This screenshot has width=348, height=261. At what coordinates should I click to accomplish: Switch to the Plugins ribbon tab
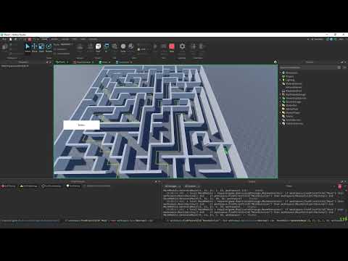[93, 39]
